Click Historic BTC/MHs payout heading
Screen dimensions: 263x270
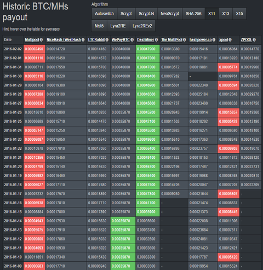point(36,12)
